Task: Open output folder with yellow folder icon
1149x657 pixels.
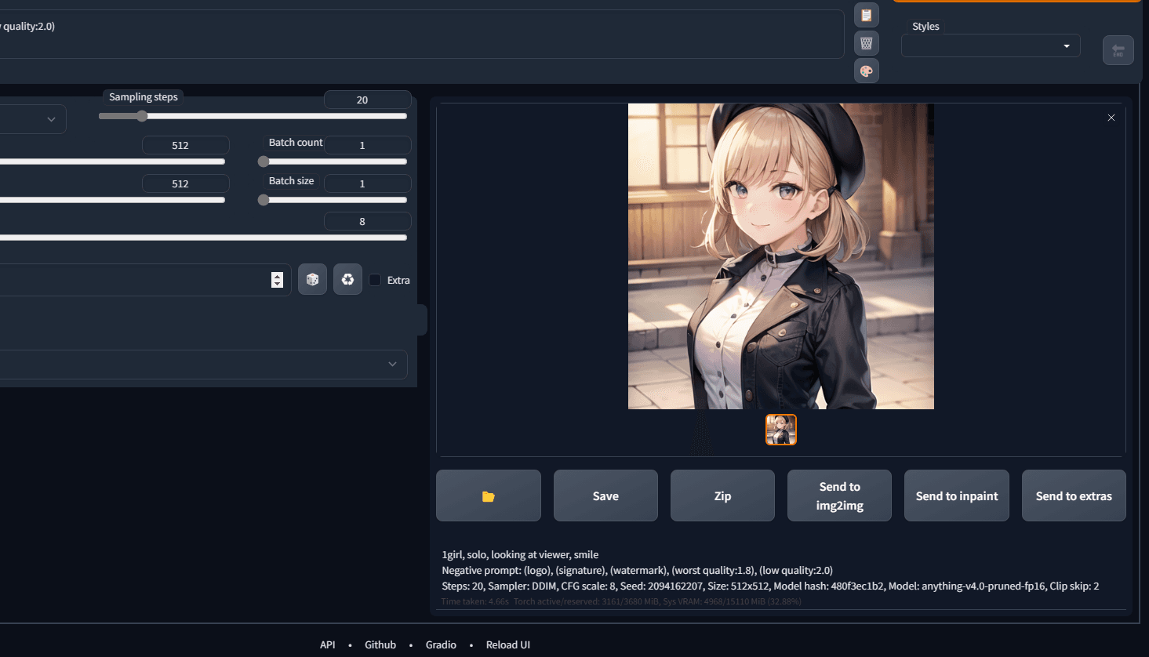Action: point(488,496)
